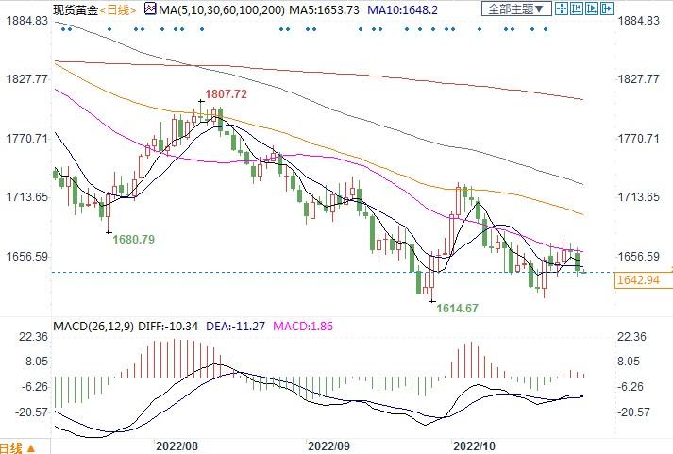673x454 pixels.
Task: Click the exit-arrow icon in toolbar
Action: click(x=607, y=8)
